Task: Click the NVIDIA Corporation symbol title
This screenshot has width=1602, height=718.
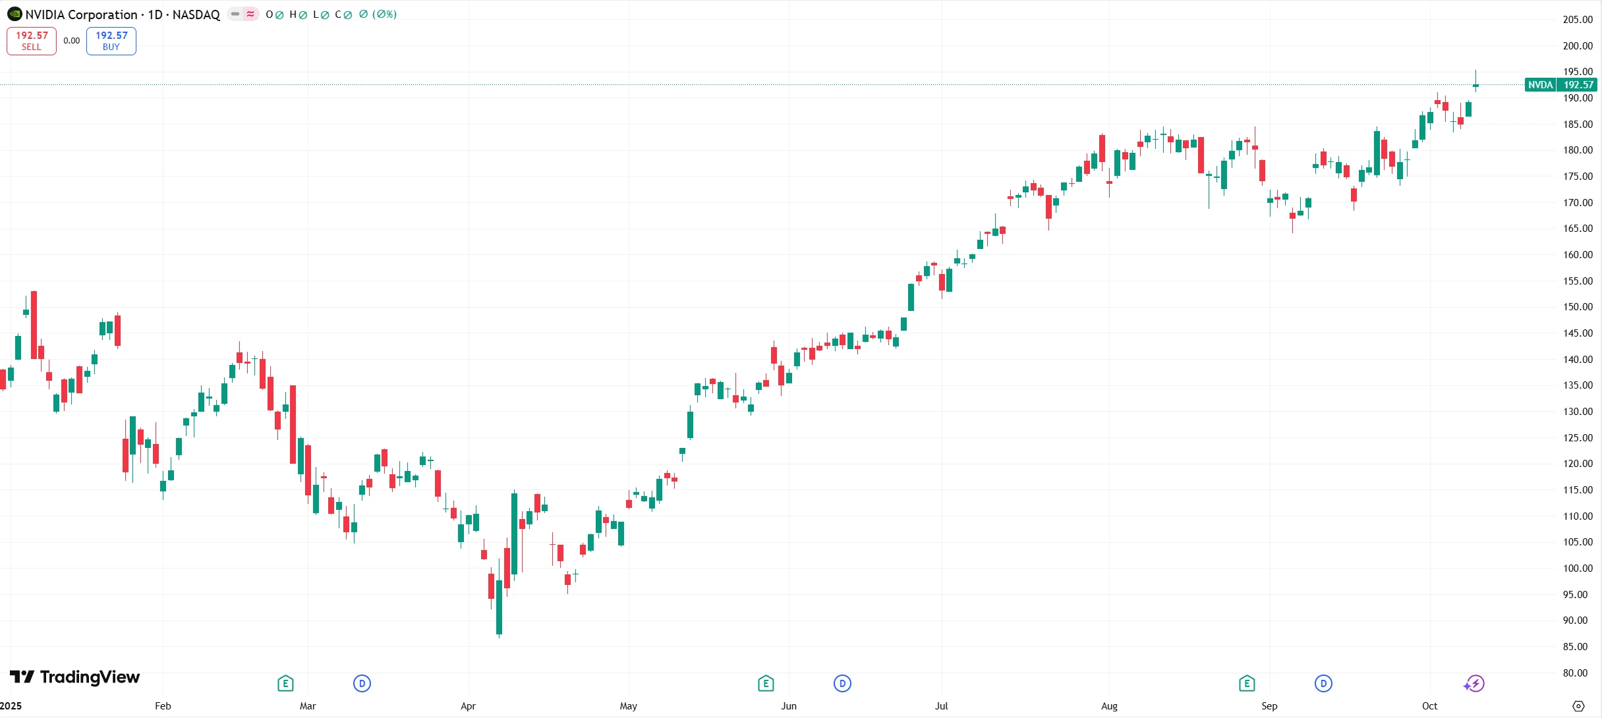Action: pyautogui.click(x=123, y=14)
